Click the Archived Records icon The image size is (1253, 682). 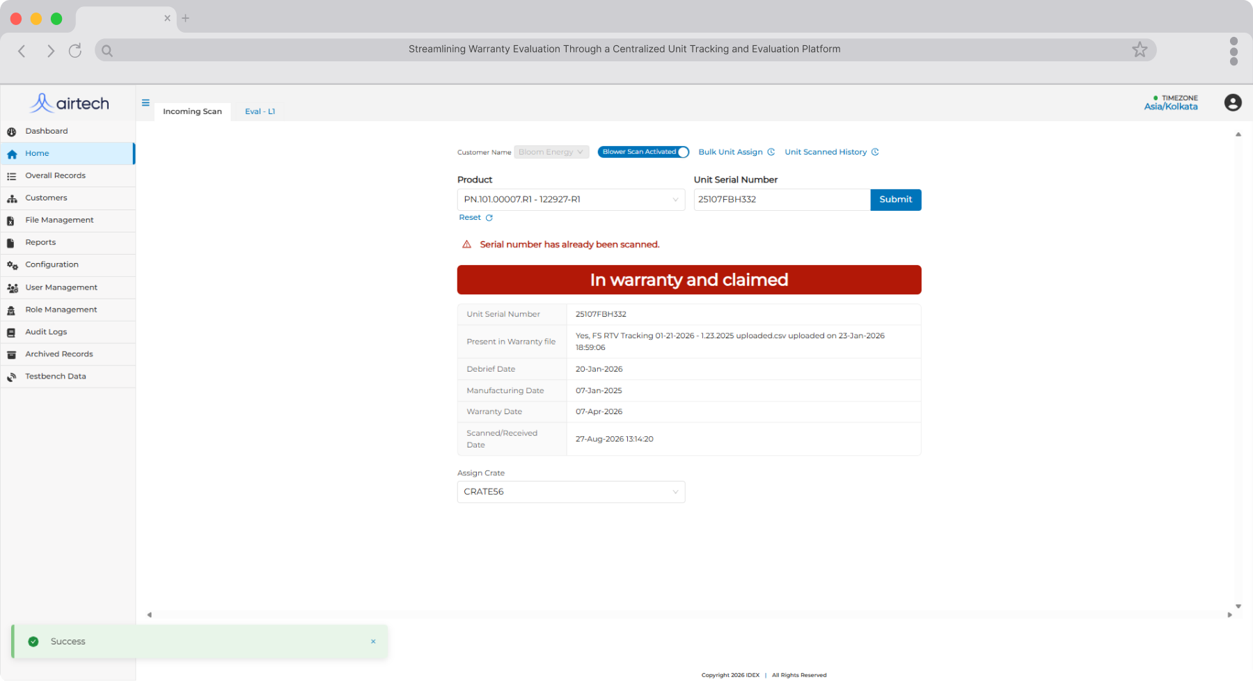(11, 355)
